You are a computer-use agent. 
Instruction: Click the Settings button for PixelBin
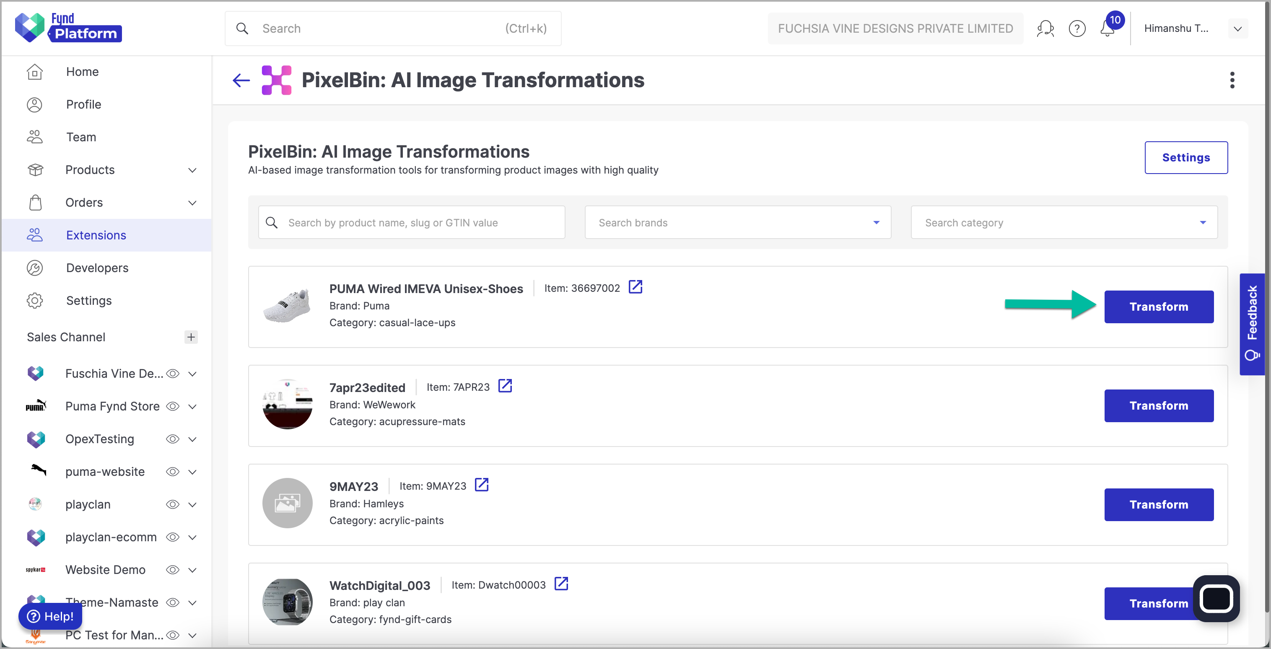[1185, 158]
